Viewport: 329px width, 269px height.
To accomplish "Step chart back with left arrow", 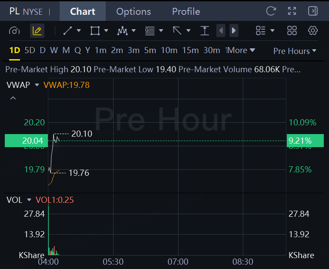I will click(221, 30).
